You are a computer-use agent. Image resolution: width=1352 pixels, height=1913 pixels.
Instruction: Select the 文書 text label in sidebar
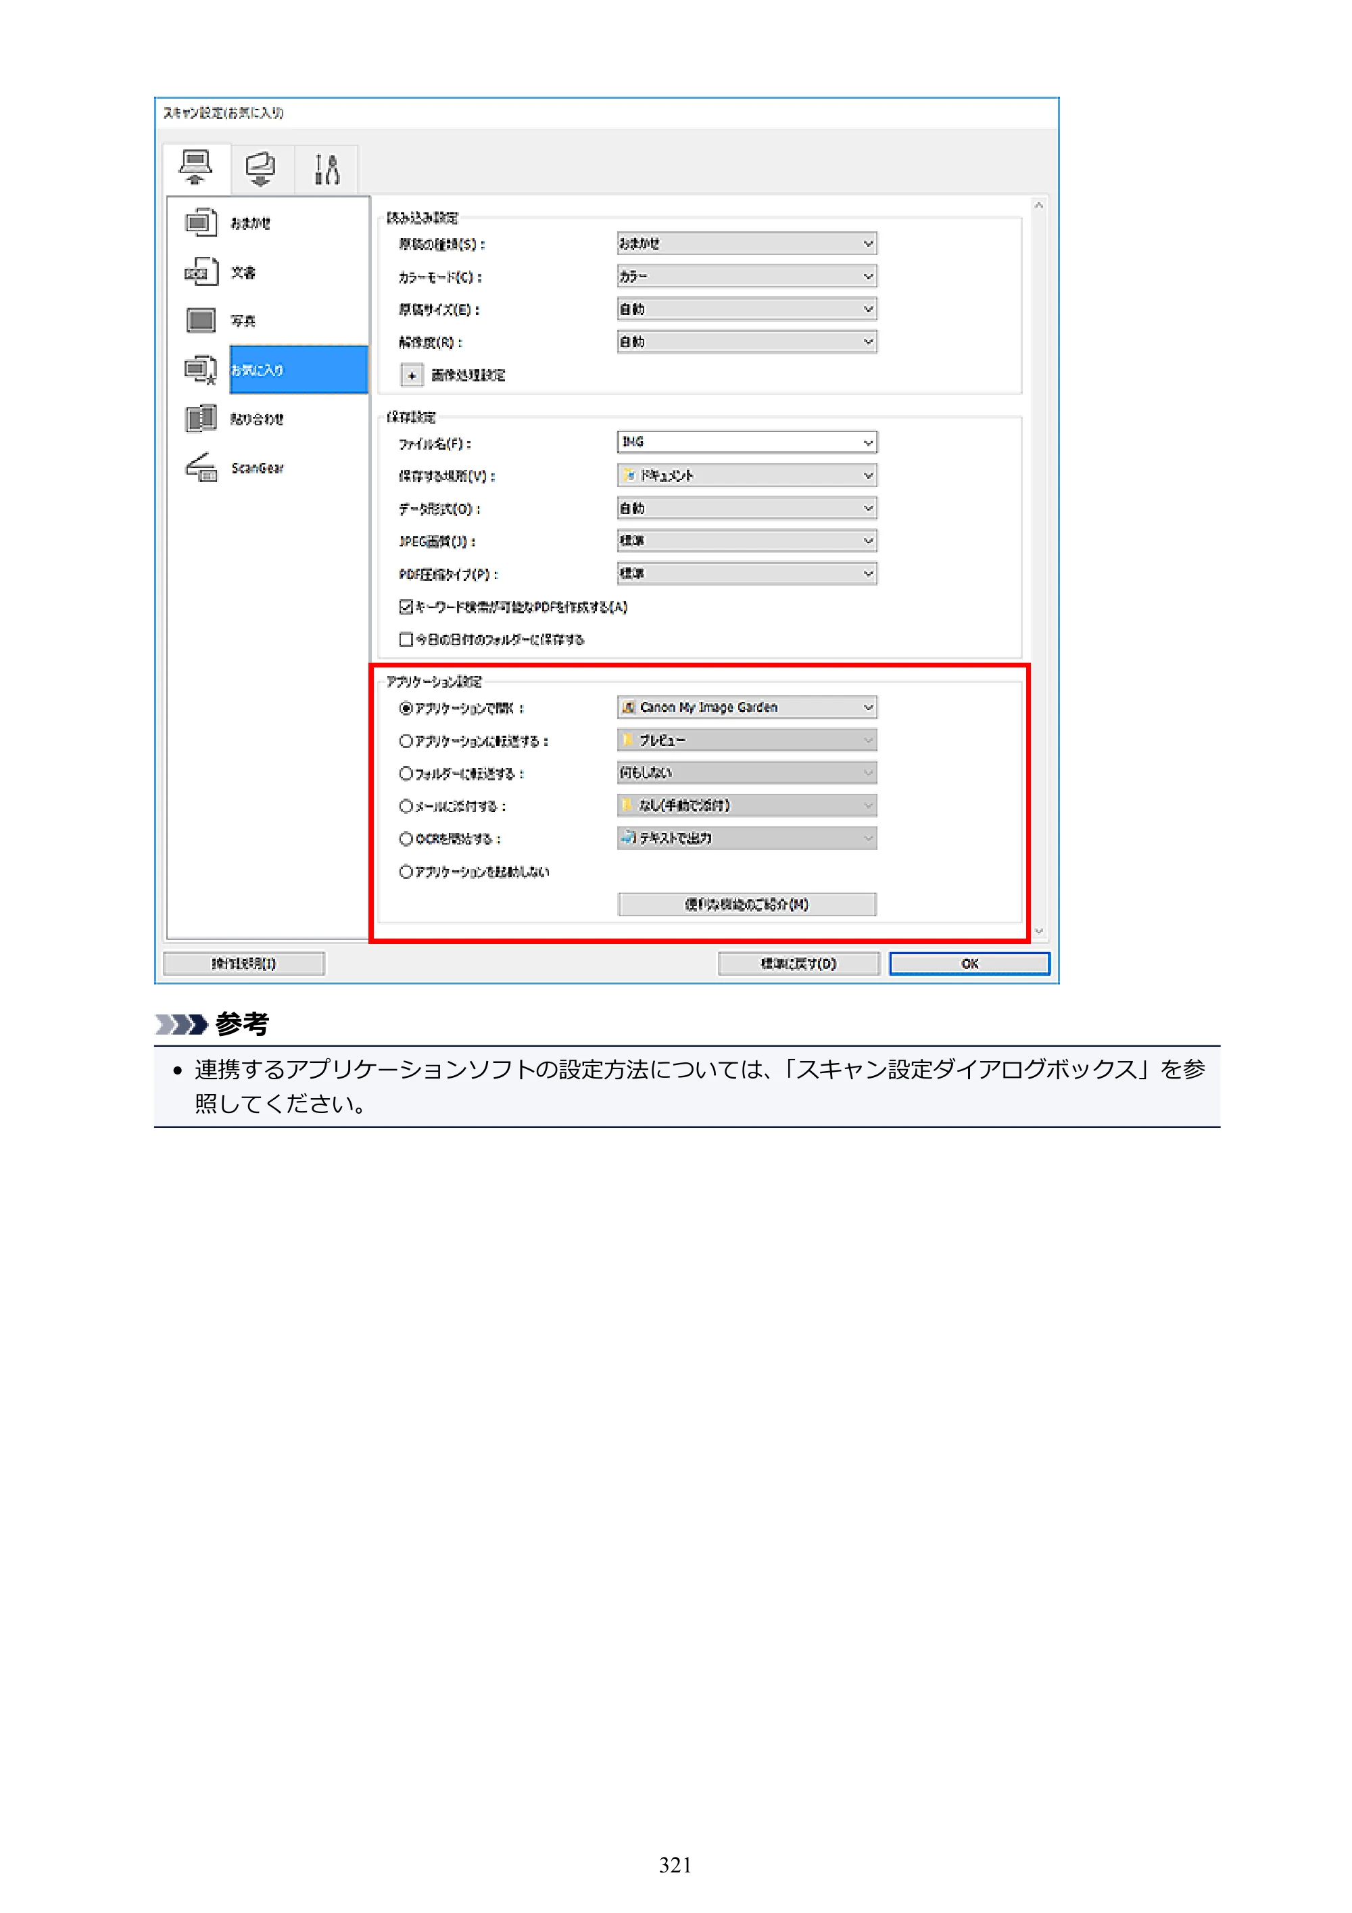click(x=243, y=273)
